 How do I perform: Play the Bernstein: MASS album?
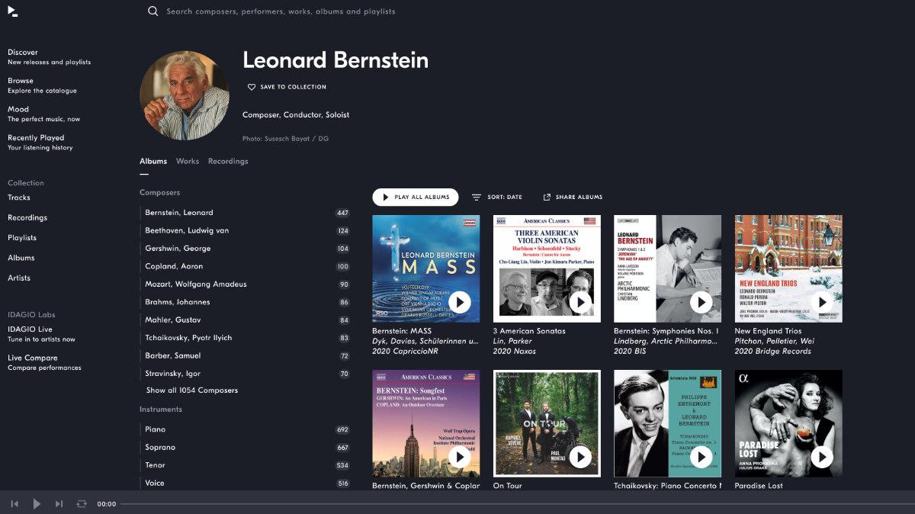coord(460,303)
